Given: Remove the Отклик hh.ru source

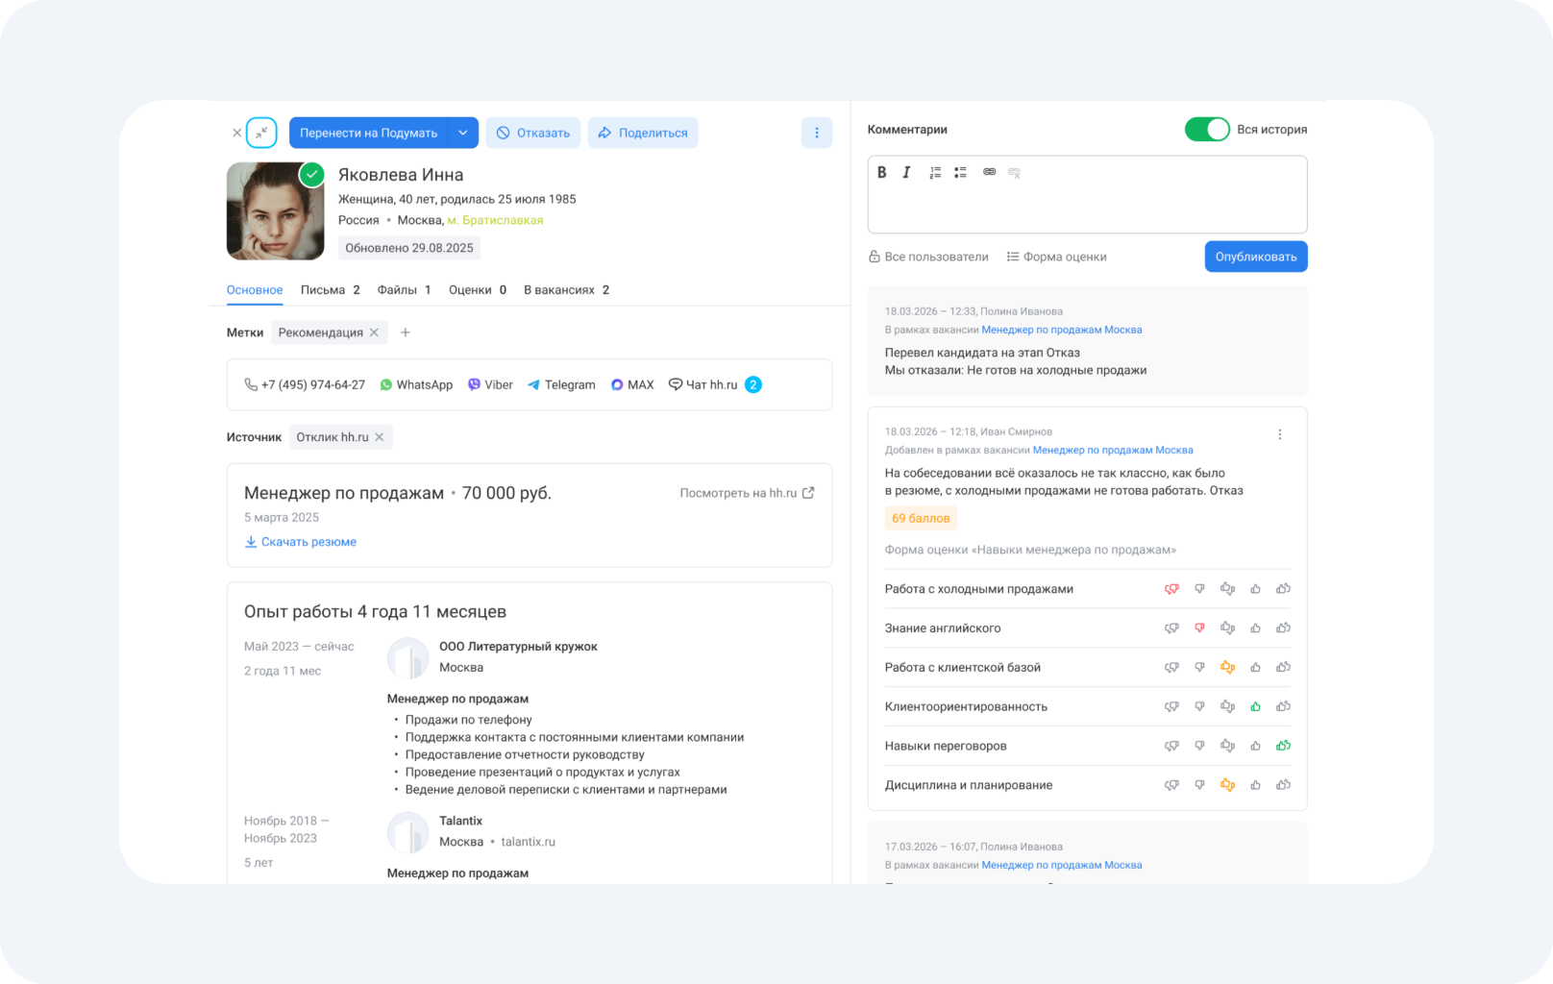Looking at the screenshot, I should point(380,437).
